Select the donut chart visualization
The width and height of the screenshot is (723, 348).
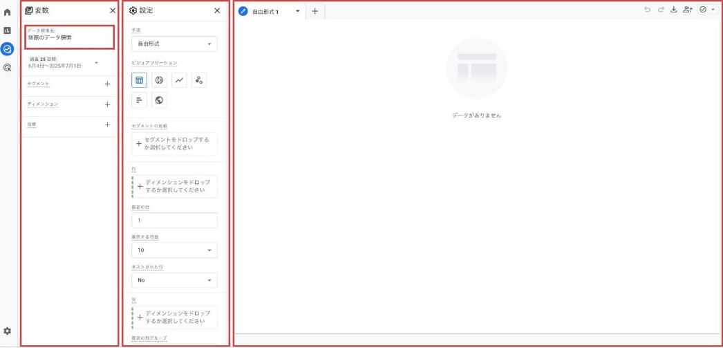point(160,80)
